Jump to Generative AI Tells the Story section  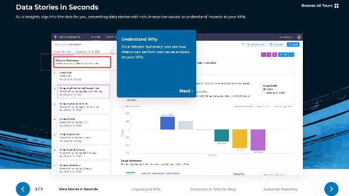(x=213, y=189)
